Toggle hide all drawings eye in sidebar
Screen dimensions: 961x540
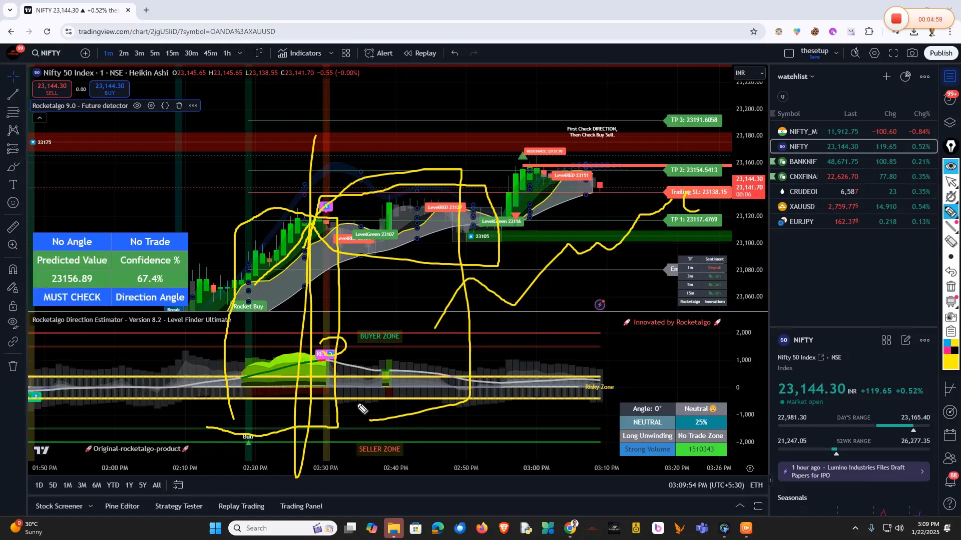13,322
